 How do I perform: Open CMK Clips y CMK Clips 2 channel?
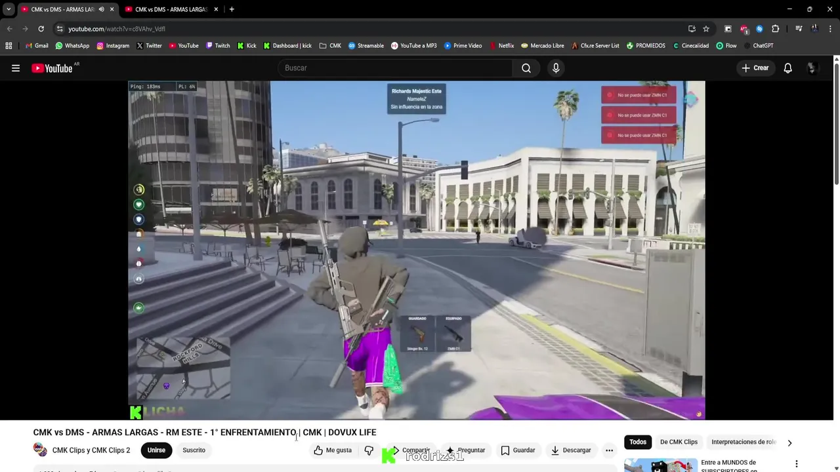coord(91,450)
